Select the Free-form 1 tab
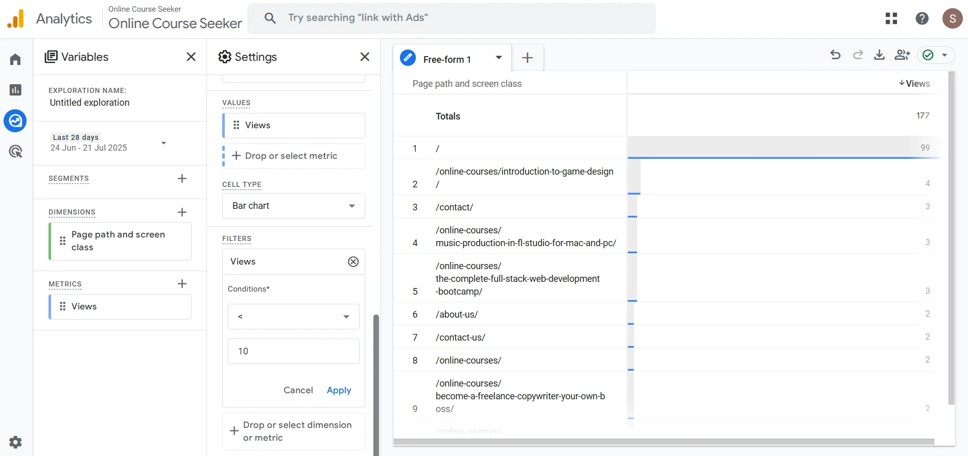 [x=447, y=59]
